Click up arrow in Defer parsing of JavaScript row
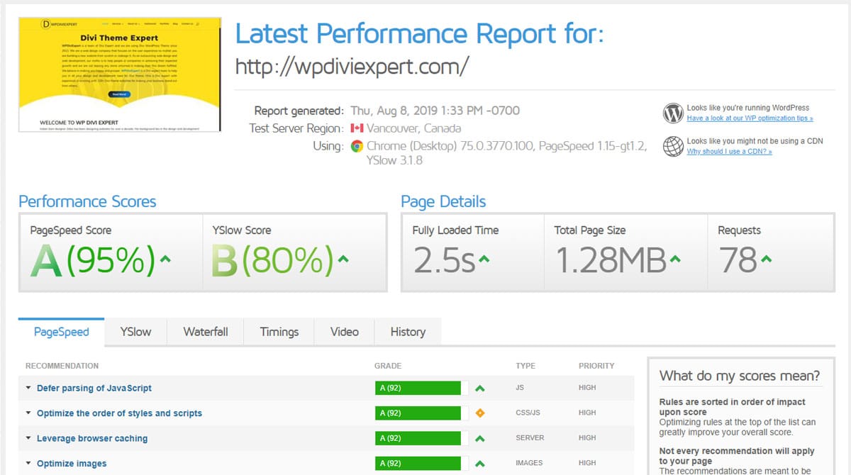851x475 pixels. point(480,389)
